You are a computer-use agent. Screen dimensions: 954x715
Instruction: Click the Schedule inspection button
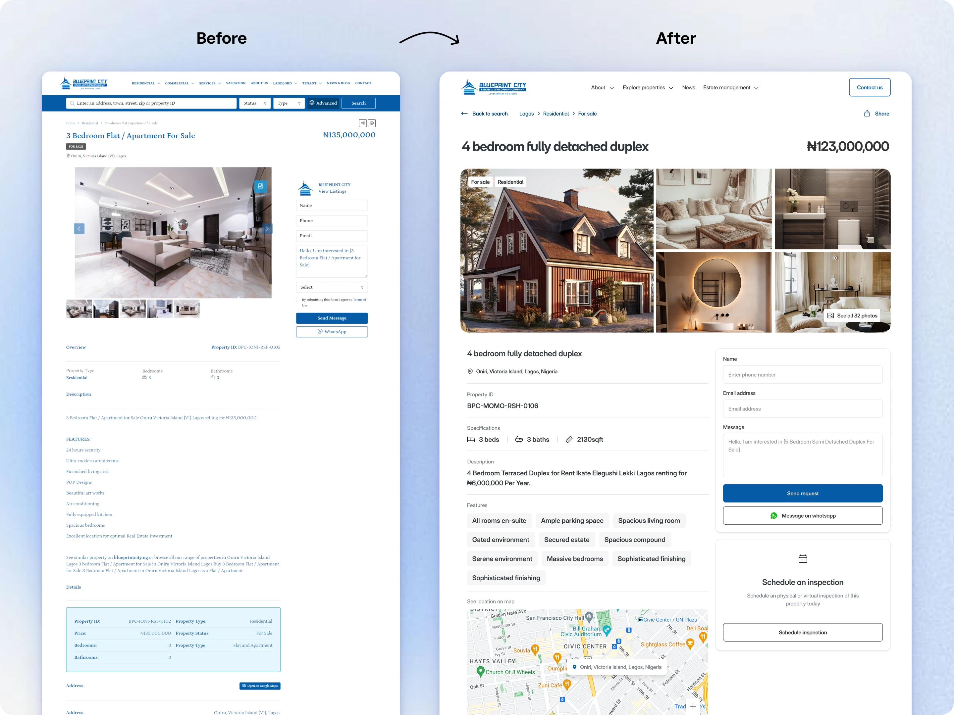coord(802,632)
